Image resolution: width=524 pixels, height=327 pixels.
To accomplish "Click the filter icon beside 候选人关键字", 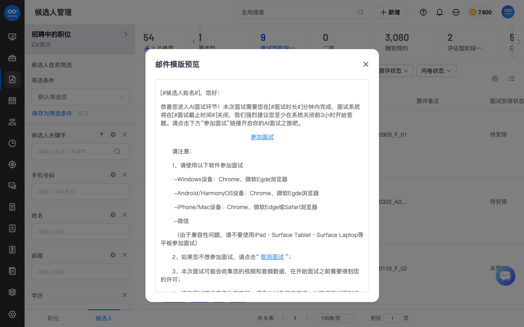I will pyautogui.click(x=102, y=135).
